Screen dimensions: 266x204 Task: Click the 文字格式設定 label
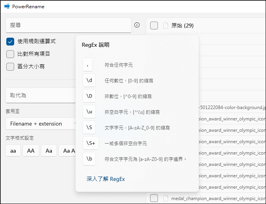pos(20,138)
